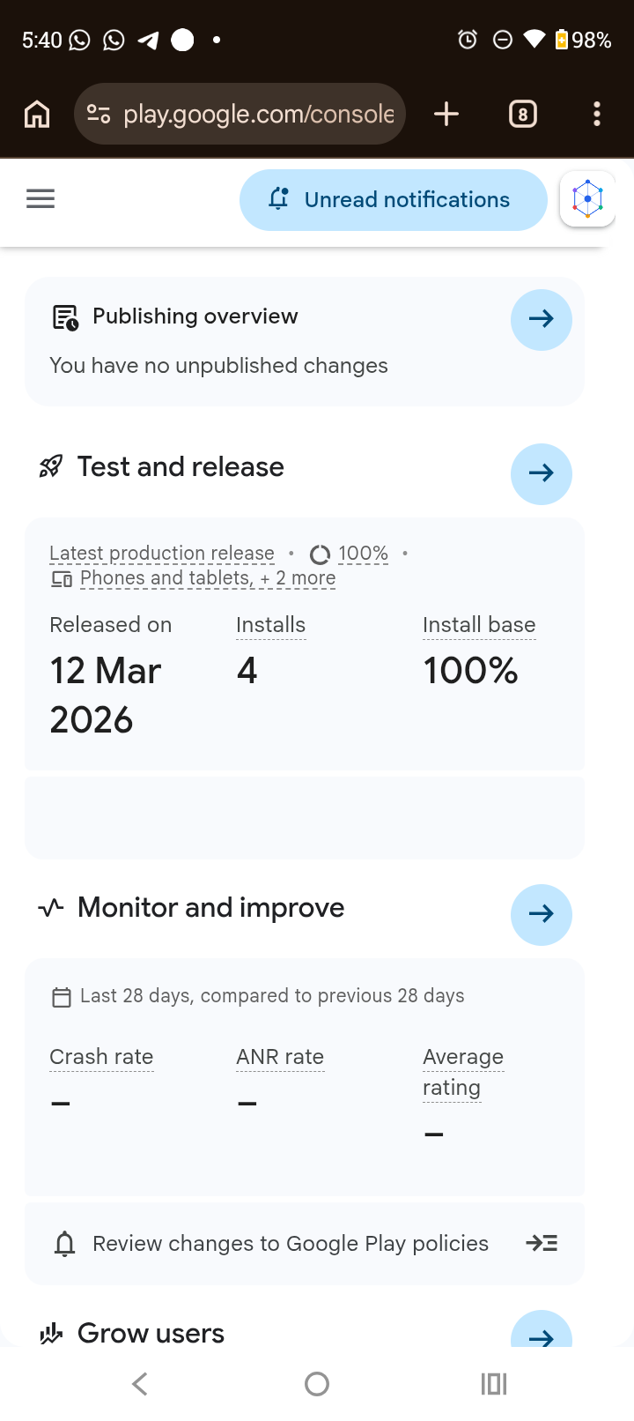Open Monitor and improve arrow button
634x1421 pixels.
[542, 914]
